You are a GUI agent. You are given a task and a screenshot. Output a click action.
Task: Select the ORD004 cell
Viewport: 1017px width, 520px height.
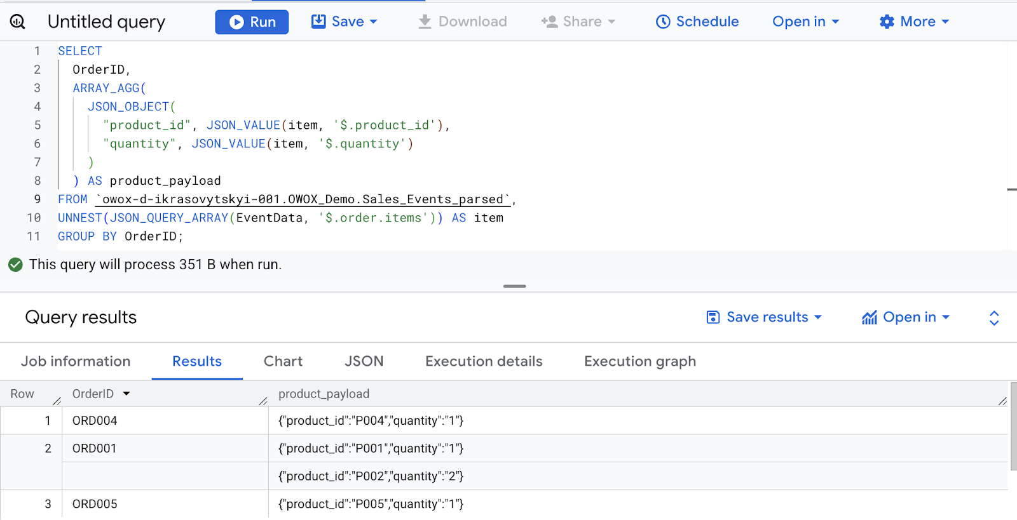[165, 420]
